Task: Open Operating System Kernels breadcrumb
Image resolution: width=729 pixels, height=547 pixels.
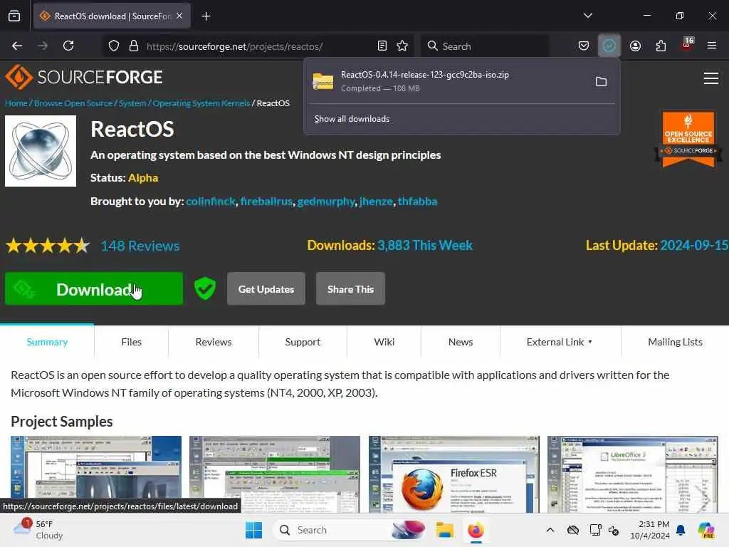Action: coord(201,103)
